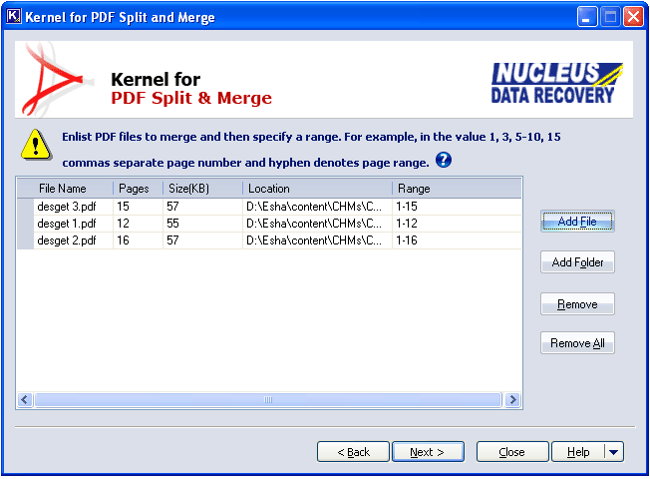Viewport: 650px width, 479px height.
Task: Sort by the Range column header
Action: pos(457,189)
